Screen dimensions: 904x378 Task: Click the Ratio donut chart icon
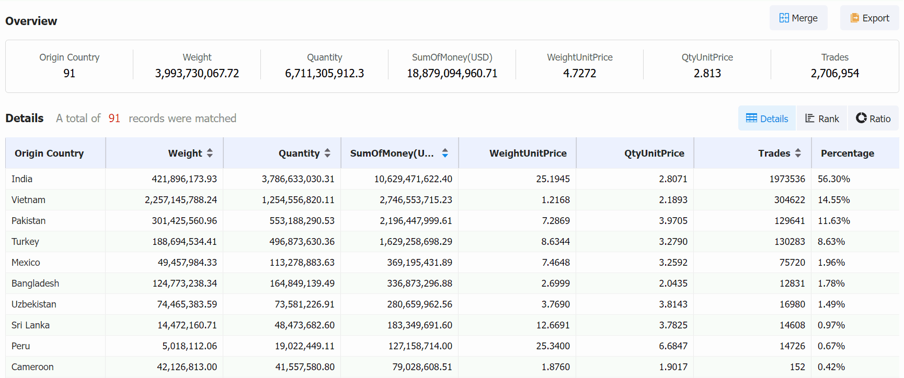(861, 118)
